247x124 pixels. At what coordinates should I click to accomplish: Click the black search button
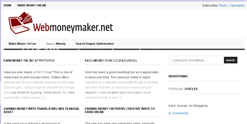click(x=231, y=60)
